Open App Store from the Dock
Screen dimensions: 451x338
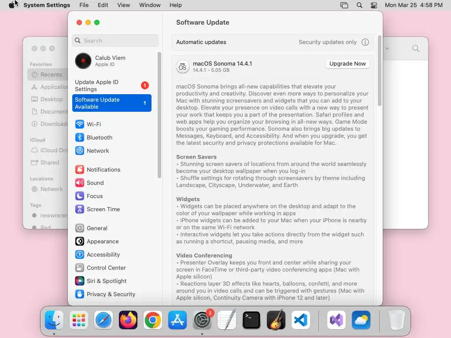[177, 320]
